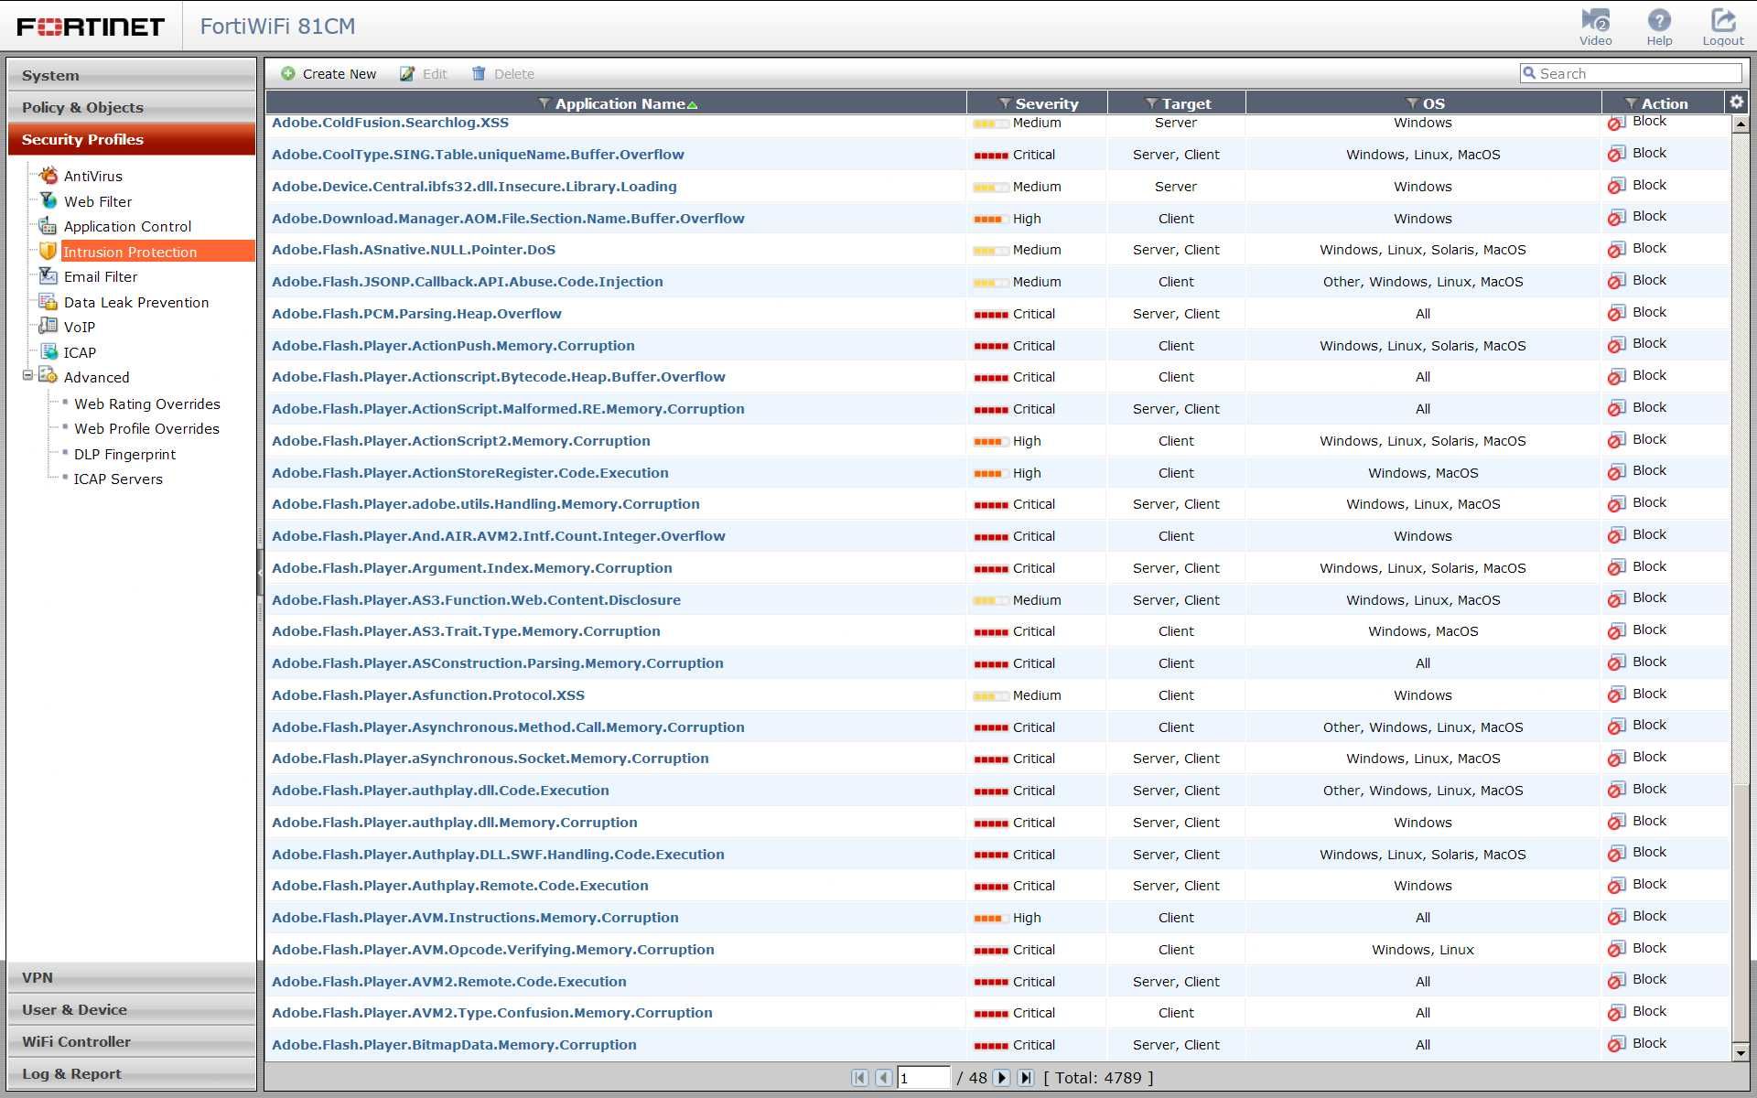Image resolution: width=1757 pixels, height=1098 pixels.
Task: Click the page number input box
Action: [922, 1078]
